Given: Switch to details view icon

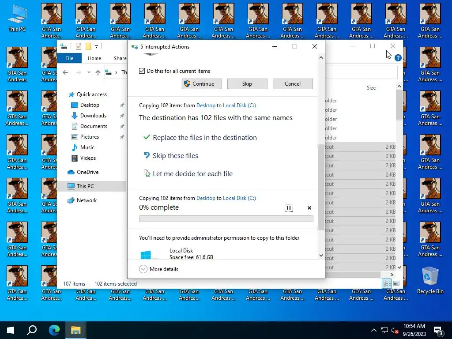Looking at the screenshot, I should click(387, 283).
